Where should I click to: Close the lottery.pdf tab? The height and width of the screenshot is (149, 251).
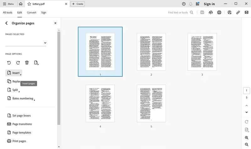tap(66, 4)
